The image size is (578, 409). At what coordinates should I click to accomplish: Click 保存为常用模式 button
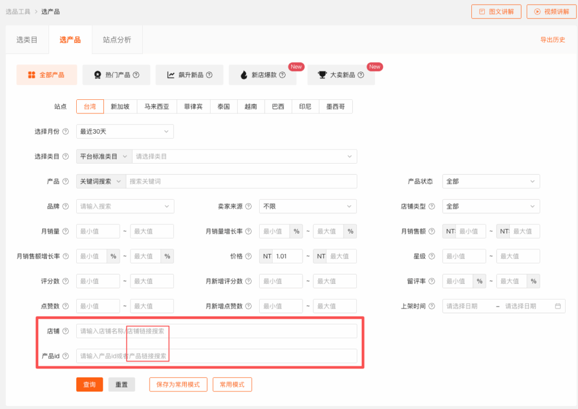pyautogui.click(x=178, y=385)
